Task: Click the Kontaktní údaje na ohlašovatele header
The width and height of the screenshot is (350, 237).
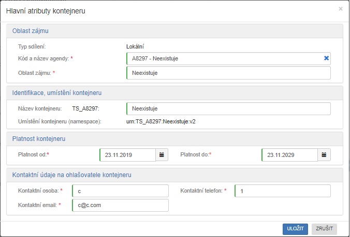Action: click(x=71, y=175)
